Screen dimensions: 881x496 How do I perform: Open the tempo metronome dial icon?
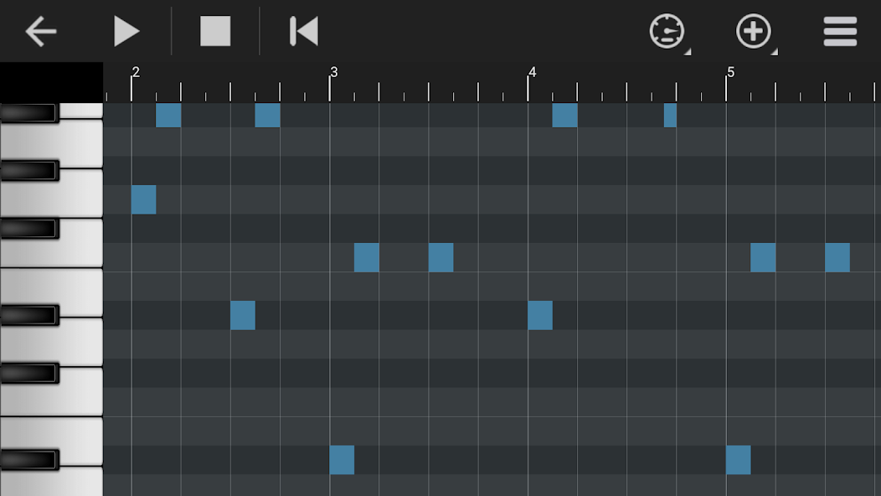pyautogui.click(x=667, y=31)
